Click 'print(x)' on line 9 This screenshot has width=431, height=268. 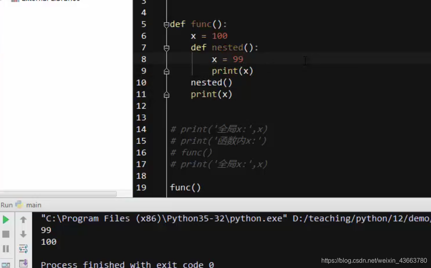(232, 71)
